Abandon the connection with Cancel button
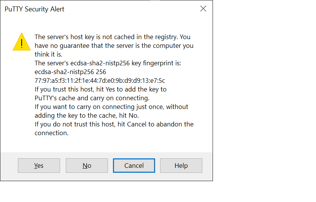This screenshot has width=316, height=202. [x=134, y=166]
